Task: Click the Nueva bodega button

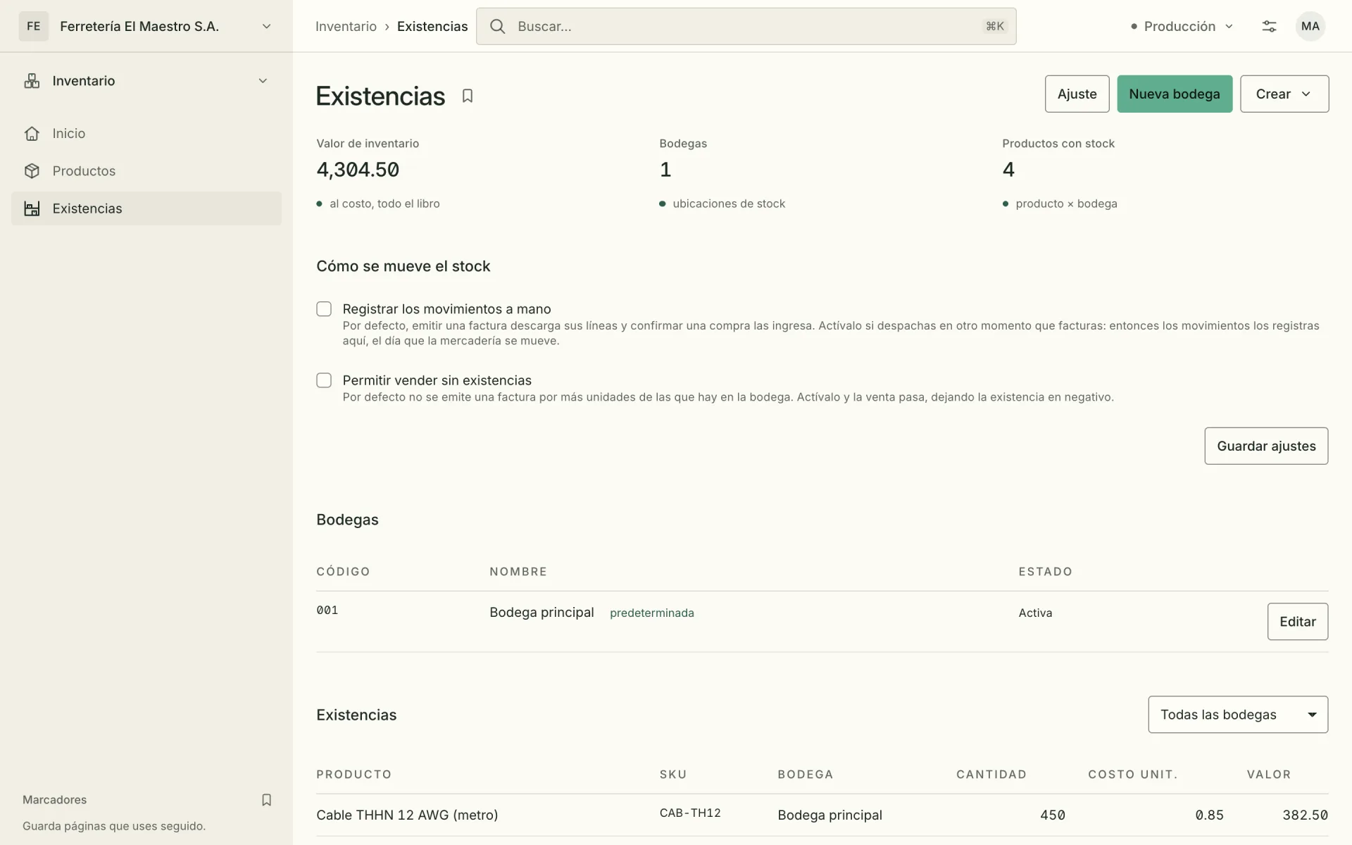Action: [1175, 94]
